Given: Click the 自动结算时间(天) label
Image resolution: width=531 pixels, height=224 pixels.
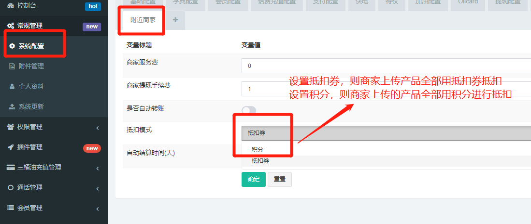Looking at the screenshot, I should point(150,153).
